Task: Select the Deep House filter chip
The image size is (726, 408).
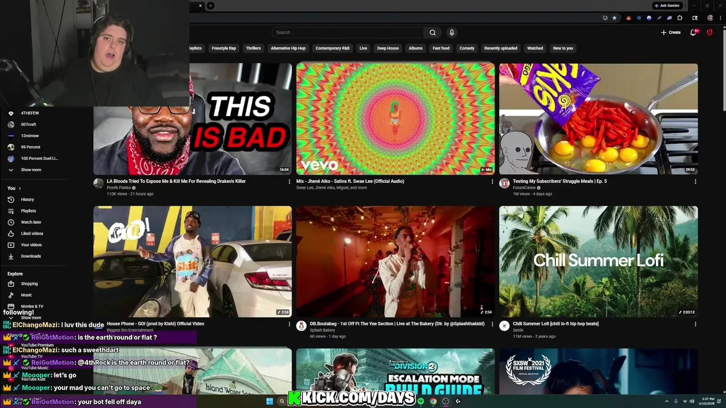Action: pyautogui.click(x=388, y=48)
